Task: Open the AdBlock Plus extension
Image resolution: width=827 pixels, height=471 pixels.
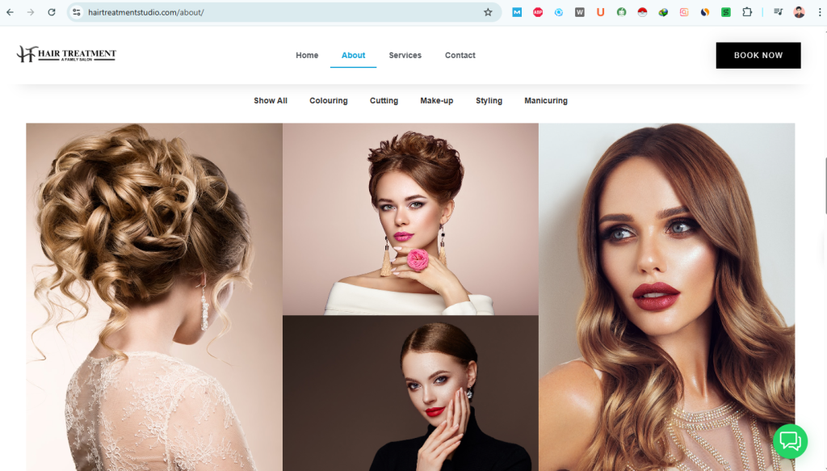Action: [538, 12]
